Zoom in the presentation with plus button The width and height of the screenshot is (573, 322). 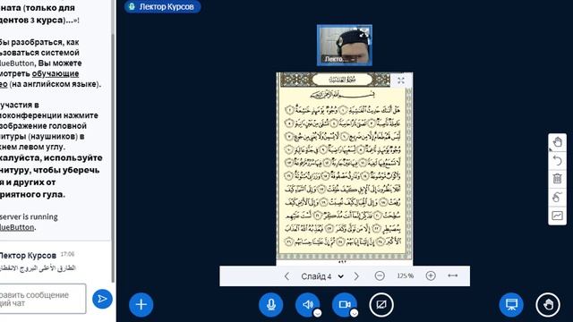[431, 276]
